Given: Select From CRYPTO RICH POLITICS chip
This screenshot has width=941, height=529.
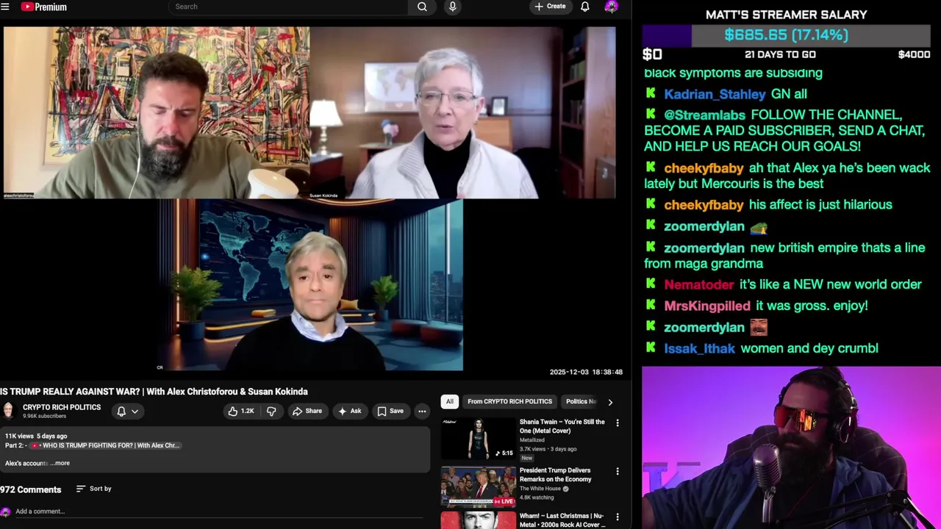Looking at the screenshot, I should coord(509,402).
